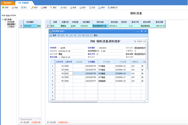The width and height of the screenshot is (188, 125).
Task: Toggle header checkbox in 存货编码 list
Action: pos(21,22)
